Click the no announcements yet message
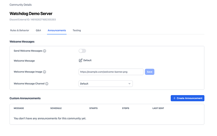The image size is (217, 136). [x=50, y=119]
